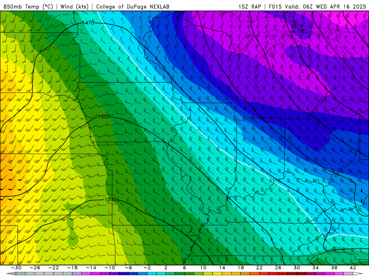
Task: Click the -26 tick label on the color scale
Action: (x=35, y=268)
